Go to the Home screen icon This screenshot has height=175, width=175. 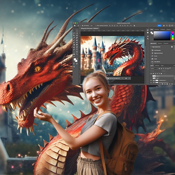point(75,26)
